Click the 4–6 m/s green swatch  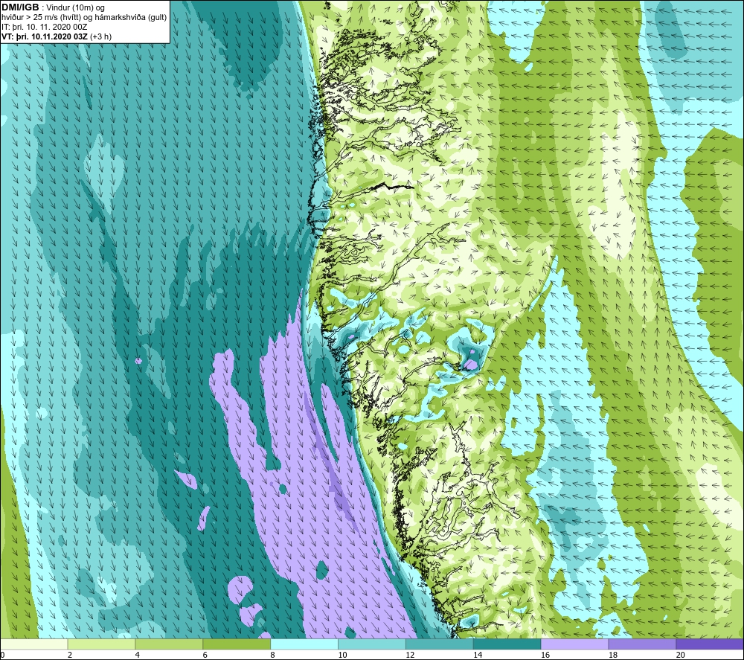click(169, 644)
